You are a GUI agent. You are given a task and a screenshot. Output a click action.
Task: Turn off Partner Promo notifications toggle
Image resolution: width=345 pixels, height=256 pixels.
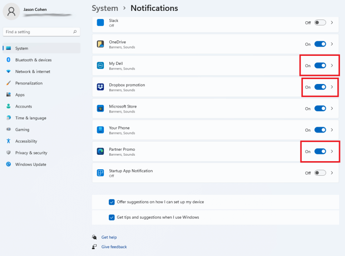[320, 151]
